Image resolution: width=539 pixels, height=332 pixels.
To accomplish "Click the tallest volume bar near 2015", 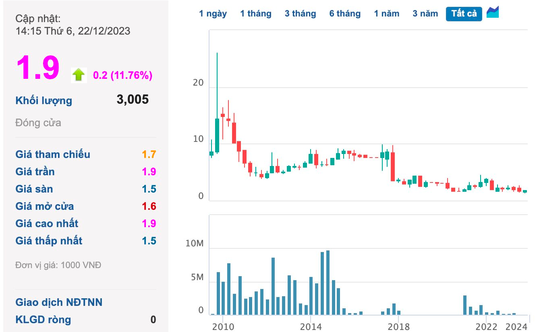I will 328,283.
